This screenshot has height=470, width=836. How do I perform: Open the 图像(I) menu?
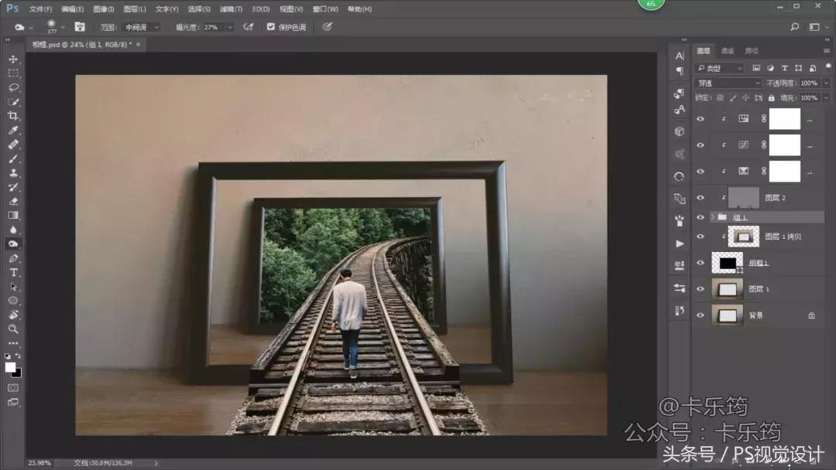point(103,9)
